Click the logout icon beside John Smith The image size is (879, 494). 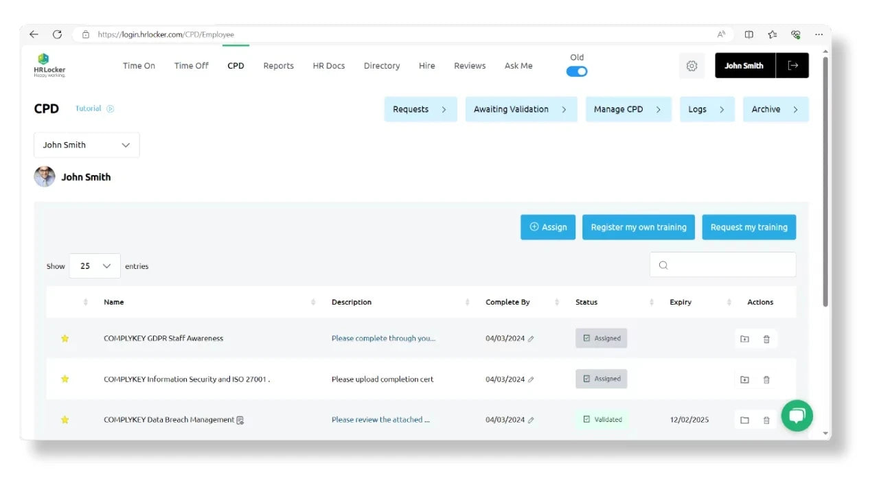click(792, 66)
